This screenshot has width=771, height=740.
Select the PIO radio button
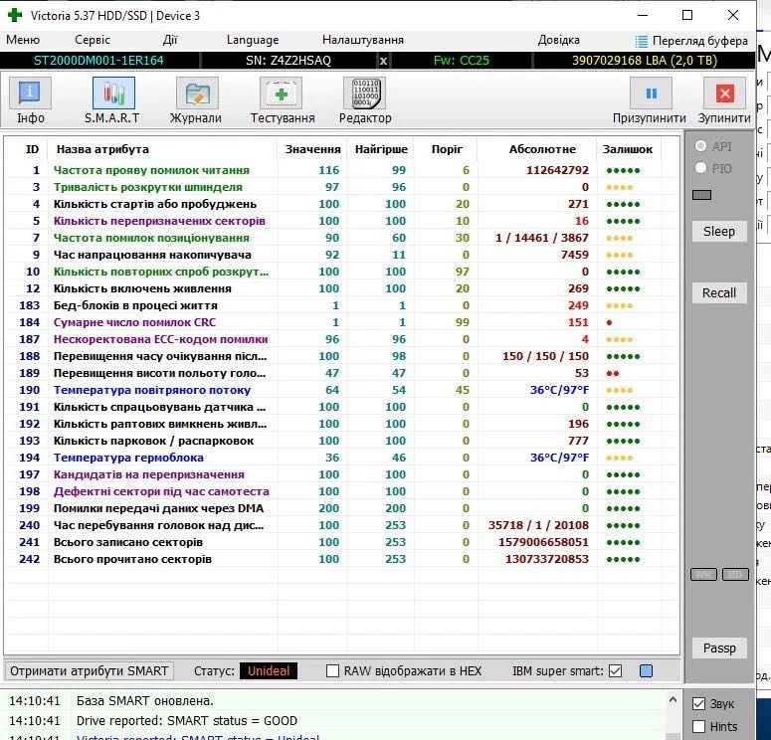700,168
